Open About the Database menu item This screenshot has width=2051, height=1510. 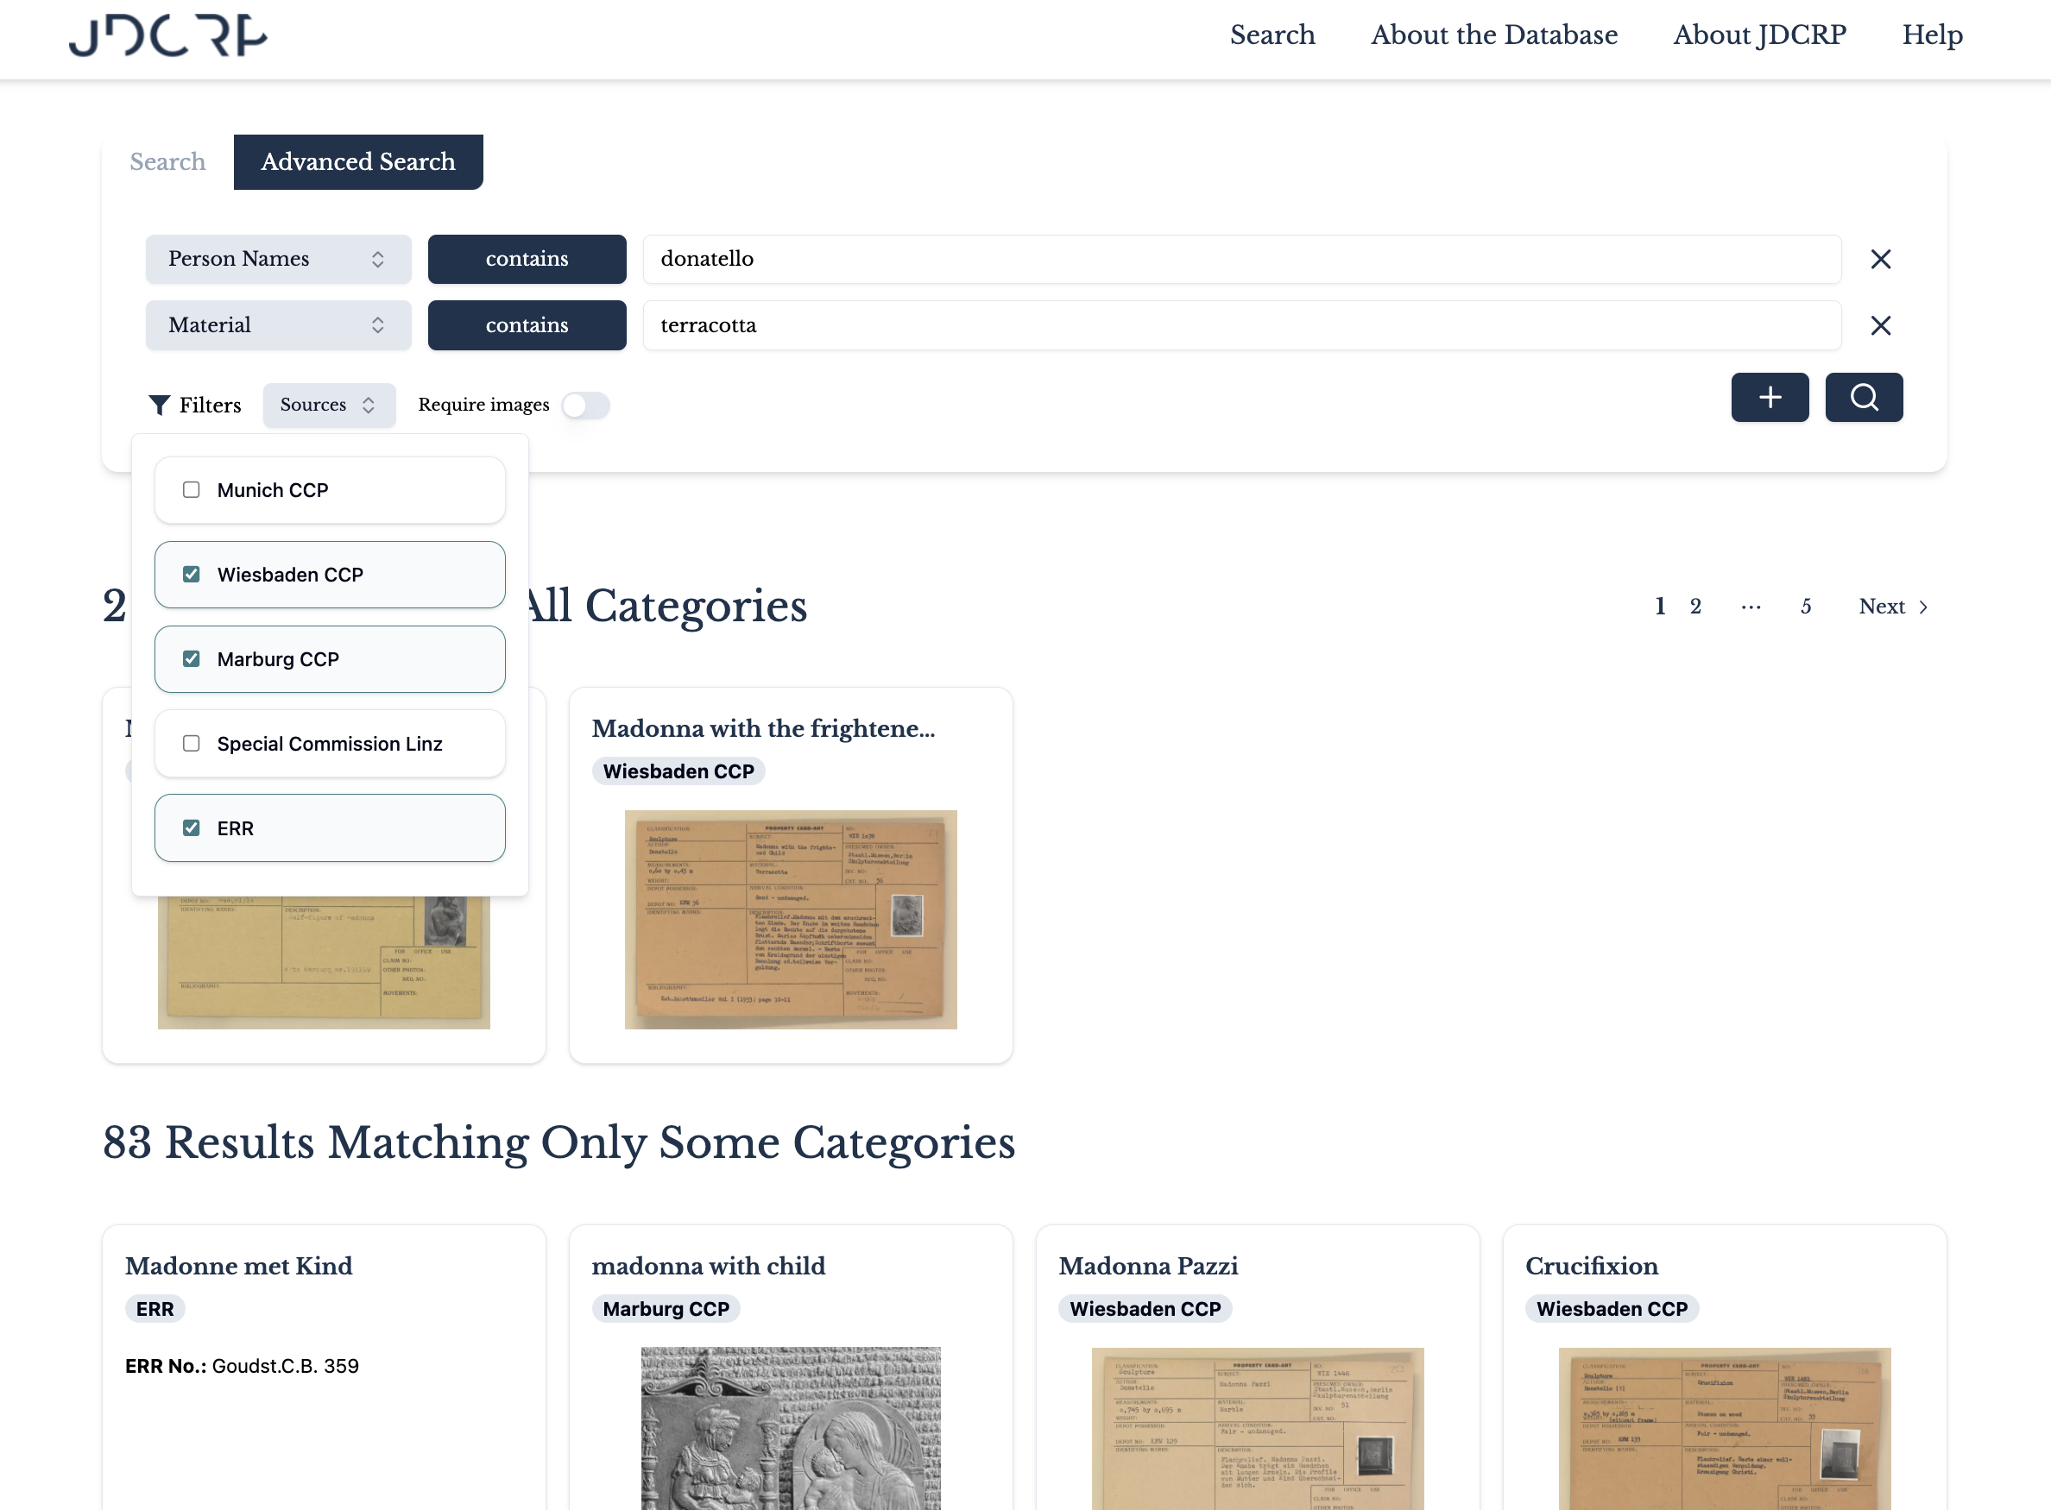pos(1493,35)
